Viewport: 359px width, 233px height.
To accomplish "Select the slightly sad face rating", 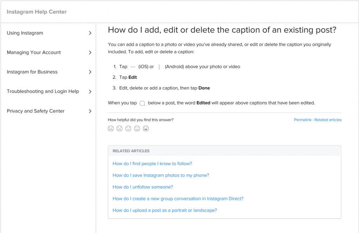I will click(x=120, y=129).
